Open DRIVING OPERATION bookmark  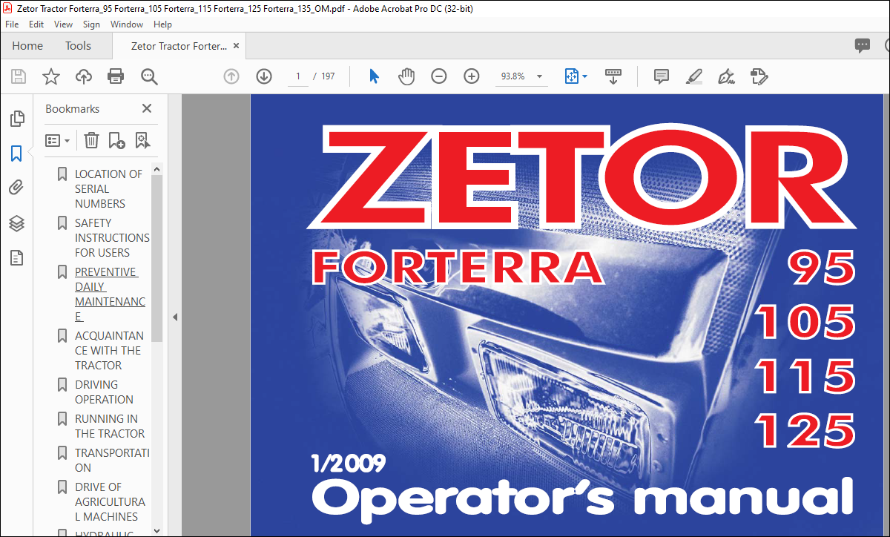[103, 392]
